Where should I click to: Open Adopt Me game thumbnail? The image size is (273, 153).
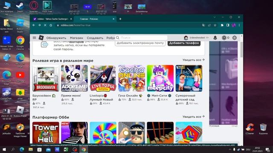[74, 78]
